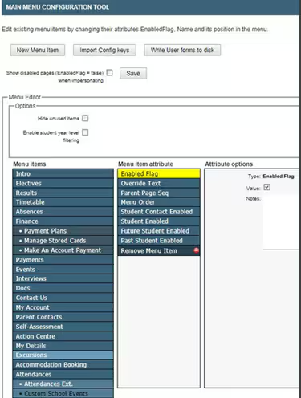301x398 pixels.
Task: Select Docs menu item
Action: pyautogui.click(x=63, y=288)
